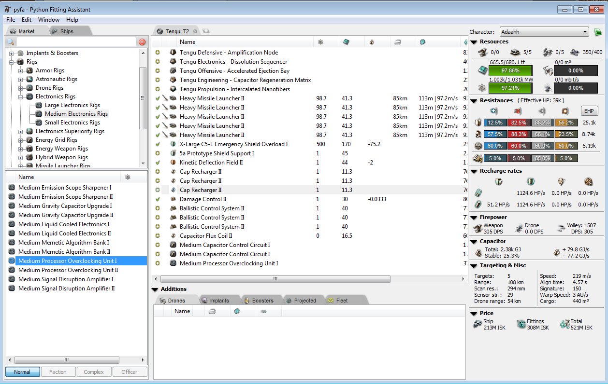Click the capacitor use column header icon
608x384 pixels.
click(x=372, y=42)
